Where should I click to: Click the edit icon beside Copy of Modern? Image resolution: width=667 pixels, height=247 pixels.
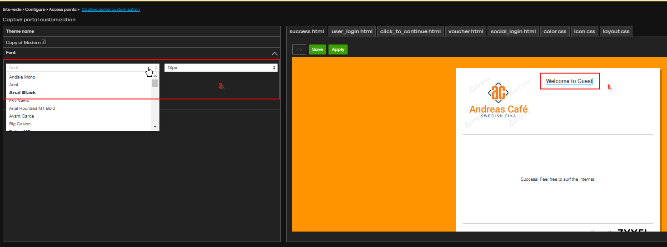[44, 42]
